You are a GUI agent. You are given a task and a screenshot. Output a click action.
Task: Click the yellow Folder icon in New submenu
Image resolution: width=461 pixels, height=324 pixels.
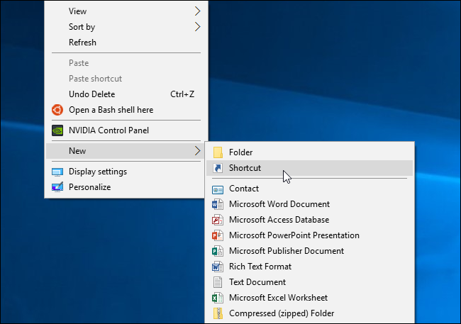point(218,152)
